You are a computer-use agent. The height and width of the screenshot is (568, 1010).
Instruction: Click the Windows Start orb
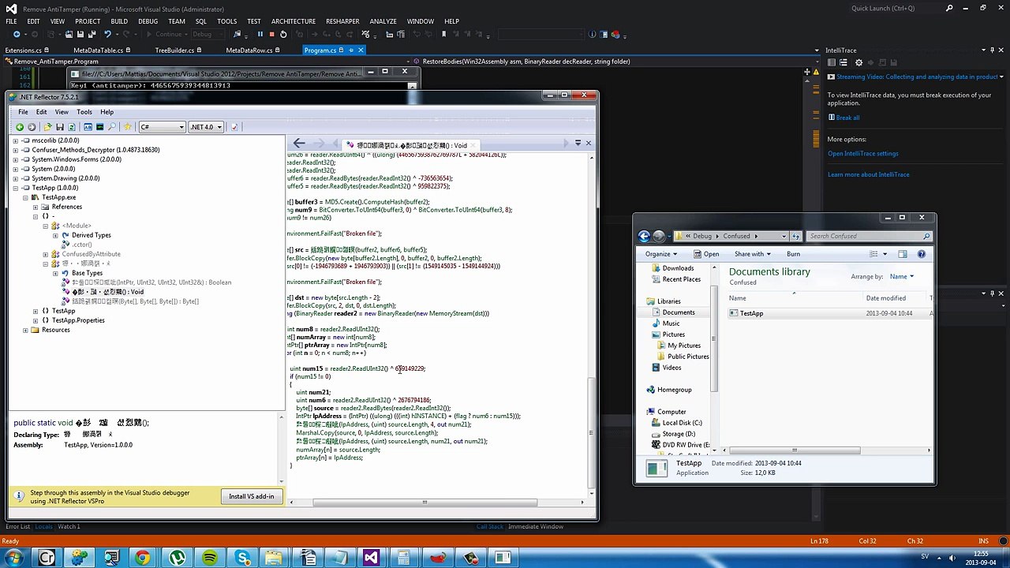click(13, 559)
